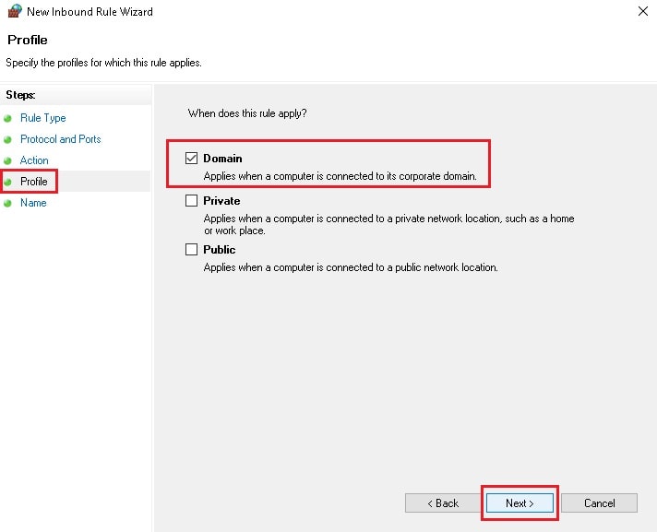Jump to the Action step
The image size is (657, 532).
tap(34, 160)
